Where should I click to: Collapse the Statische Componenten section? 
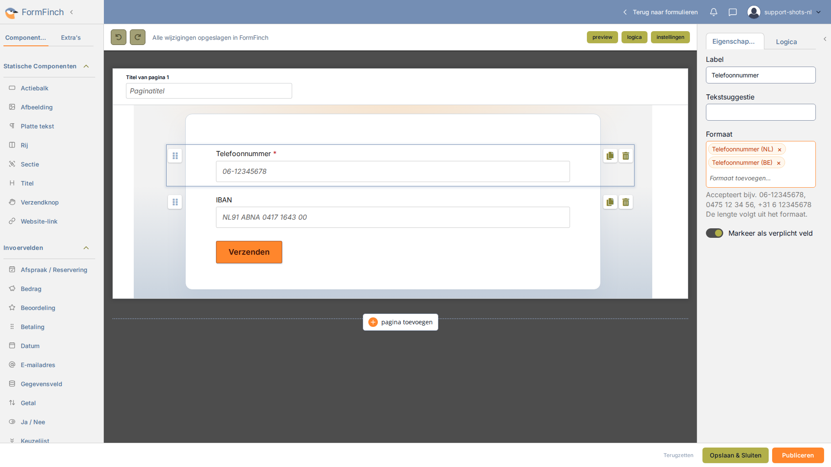pyautogui.click(x=86, y=66)
